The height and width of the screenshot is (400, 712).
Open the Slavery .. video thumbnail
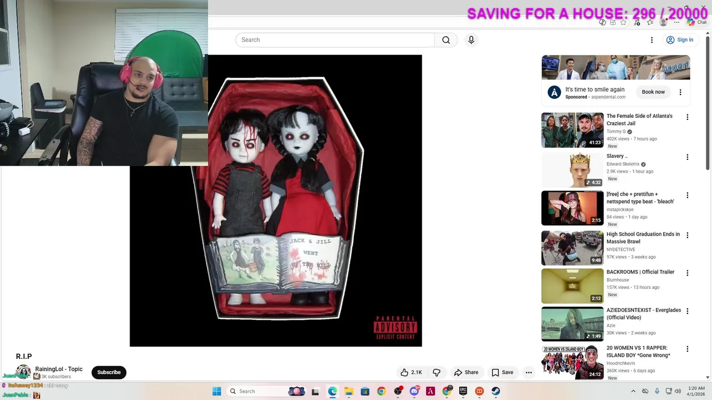[x=572, y=170]
